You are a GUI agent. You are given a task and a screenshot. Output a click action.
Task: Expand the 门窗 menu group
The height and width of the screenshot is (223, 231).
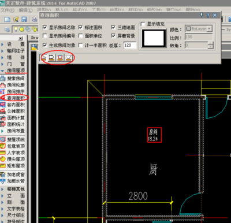click(13, 64)
